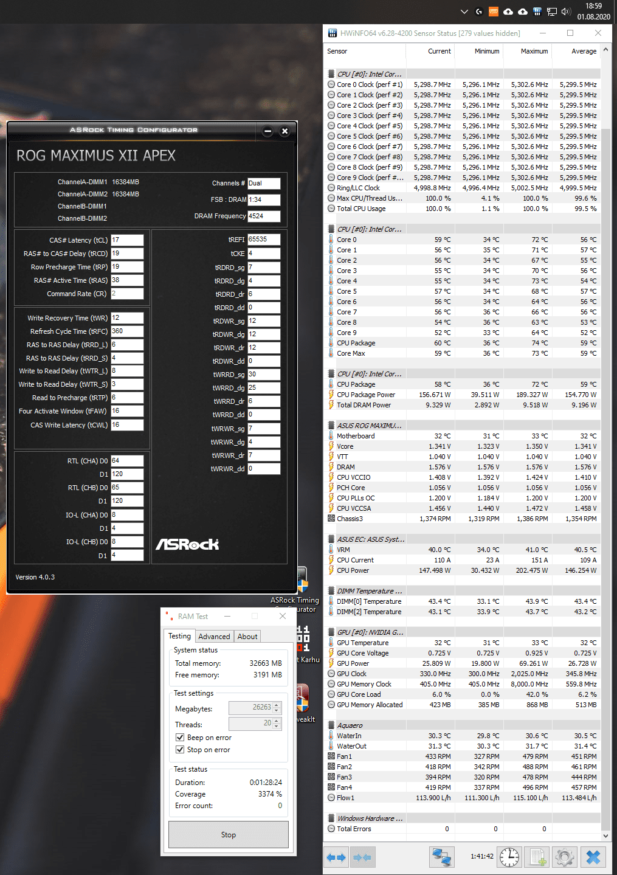Click the icon beside Total Errors
Image resolution: width=617 pixels, height=875 pixels.
click(x=331, y=829)
